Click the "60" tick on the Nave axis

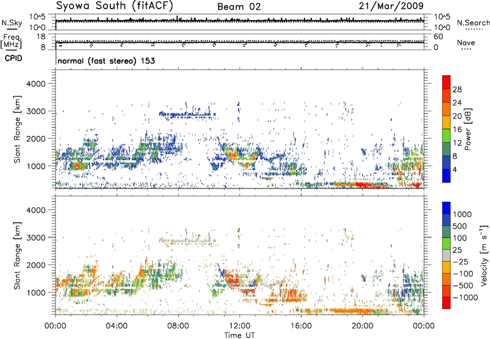(x=438, y=37)
